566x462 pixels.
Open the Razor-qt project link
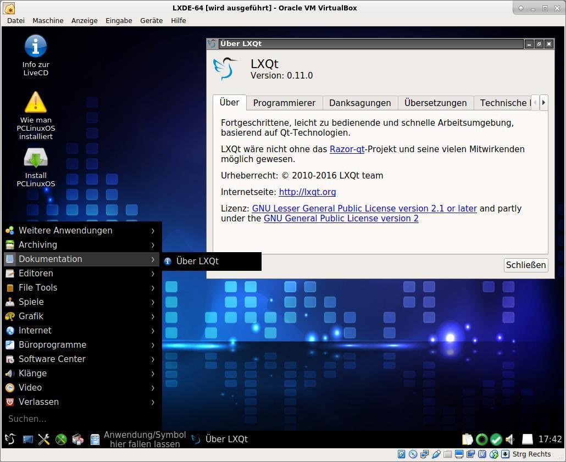347,149
